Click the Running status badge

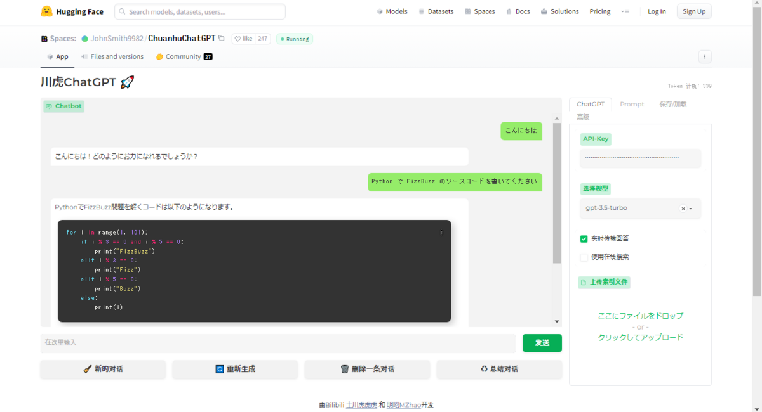[x=294, y=39]
